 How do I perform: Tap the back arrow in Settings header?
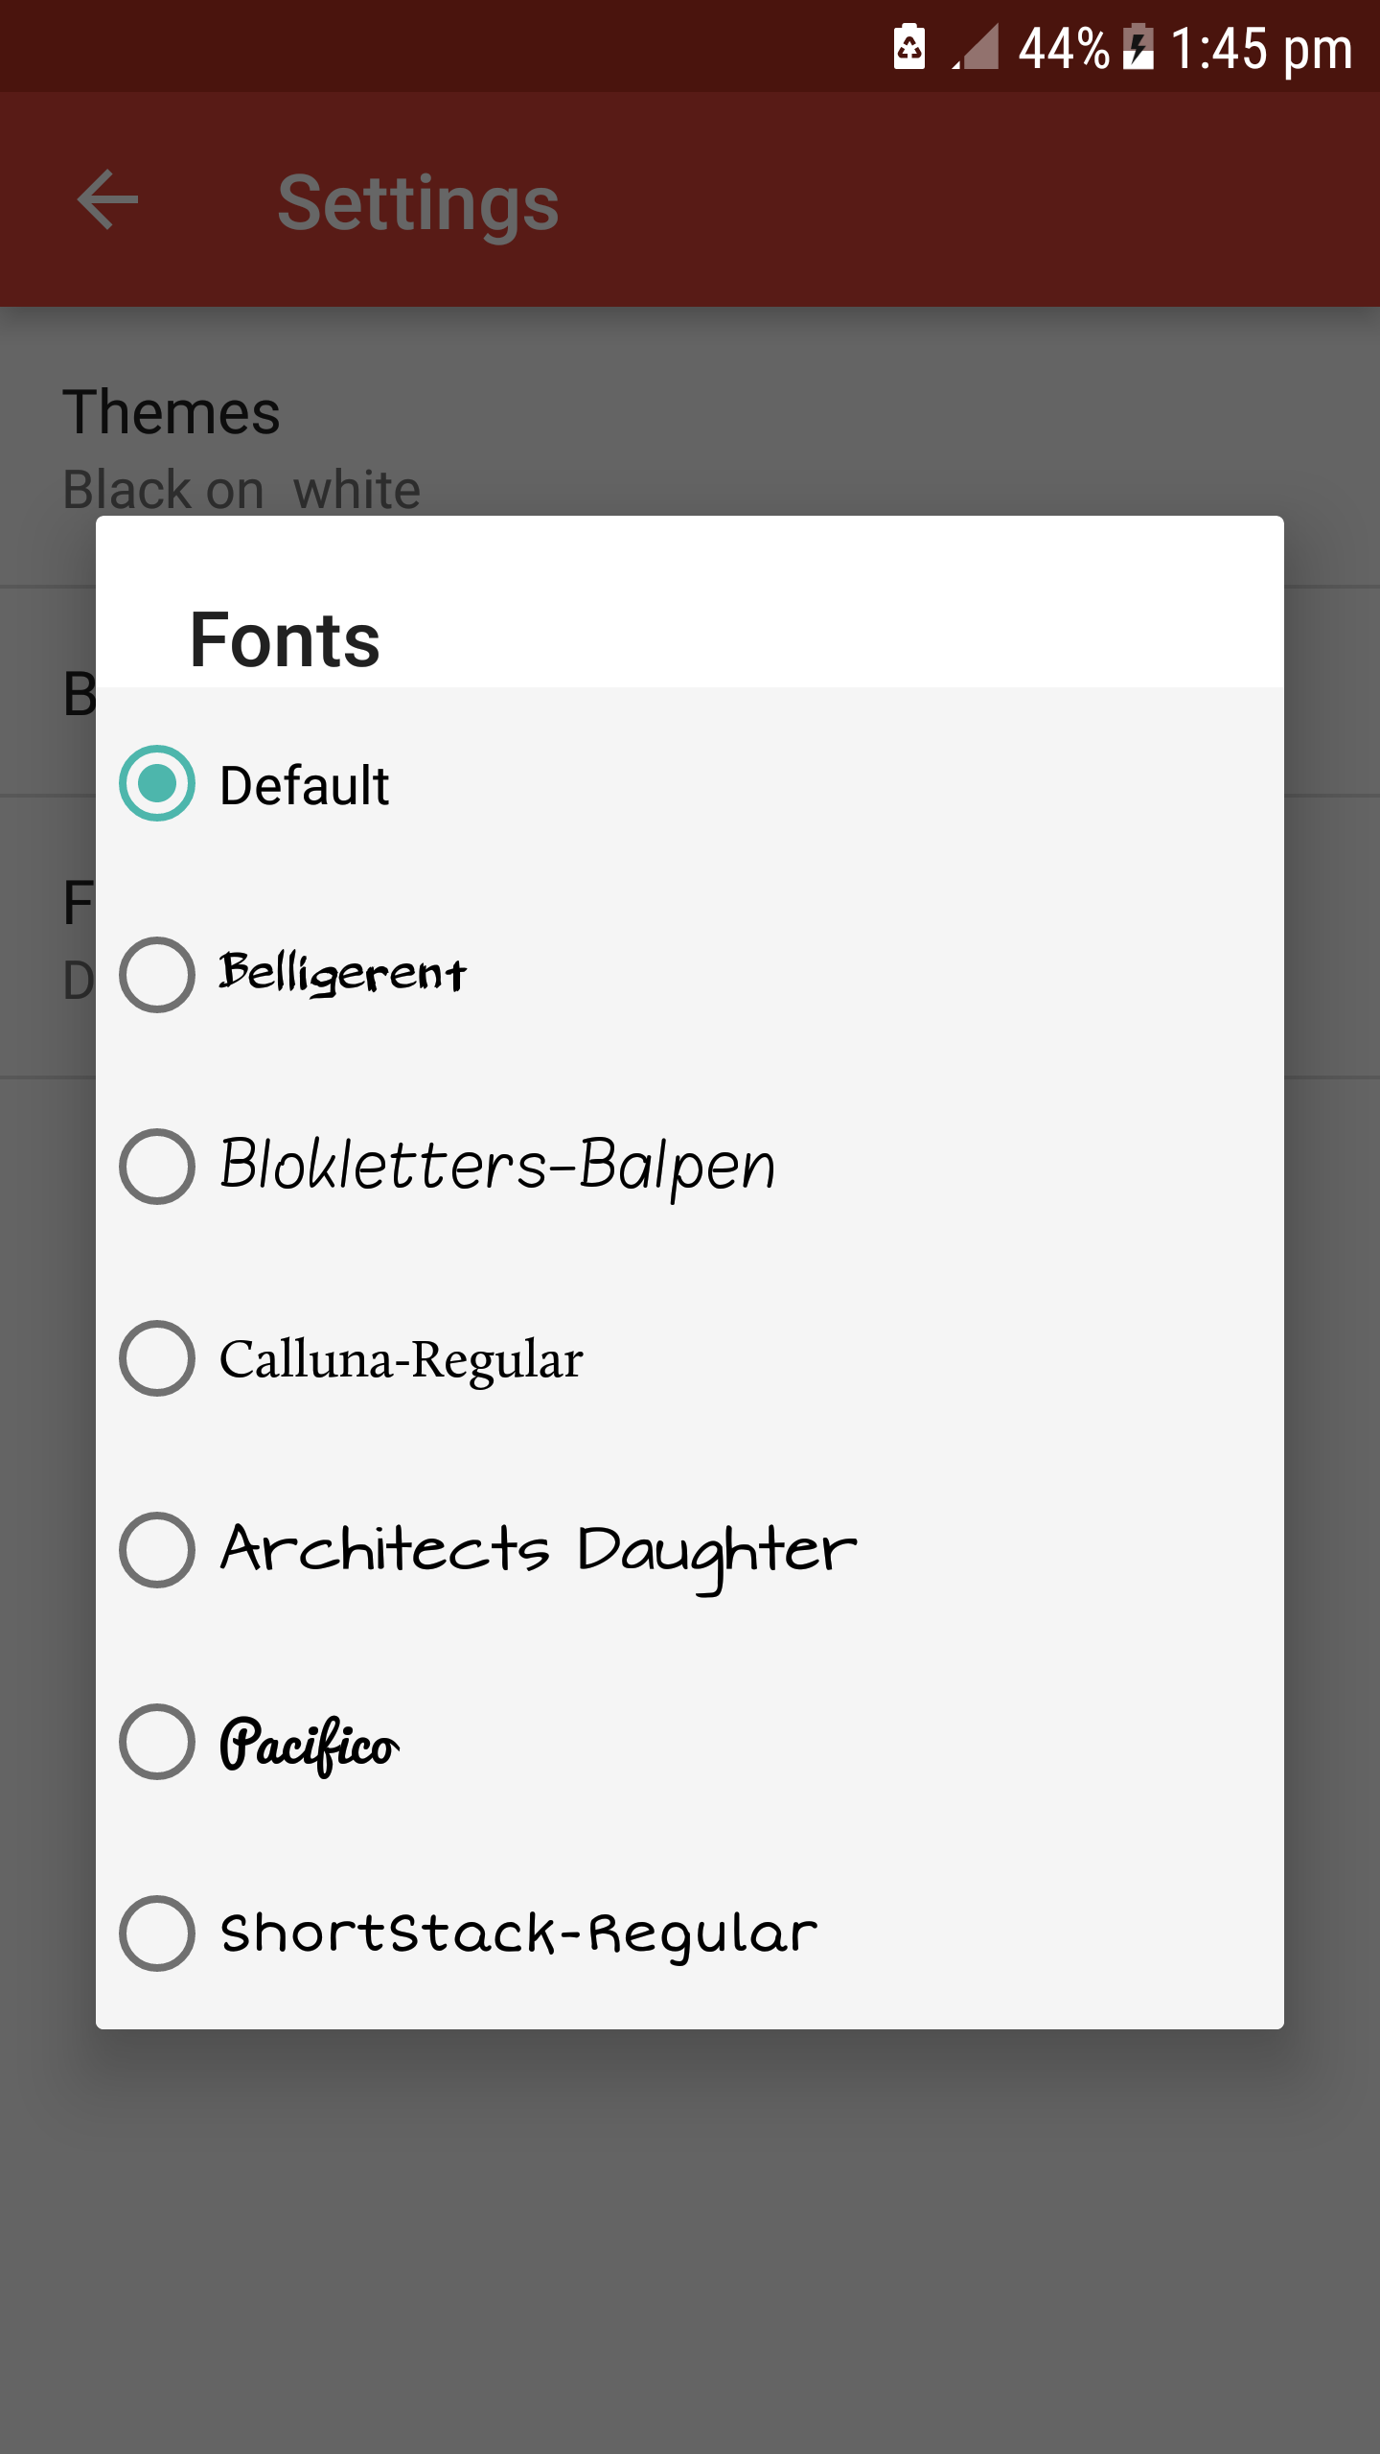(x=107, y=200)
